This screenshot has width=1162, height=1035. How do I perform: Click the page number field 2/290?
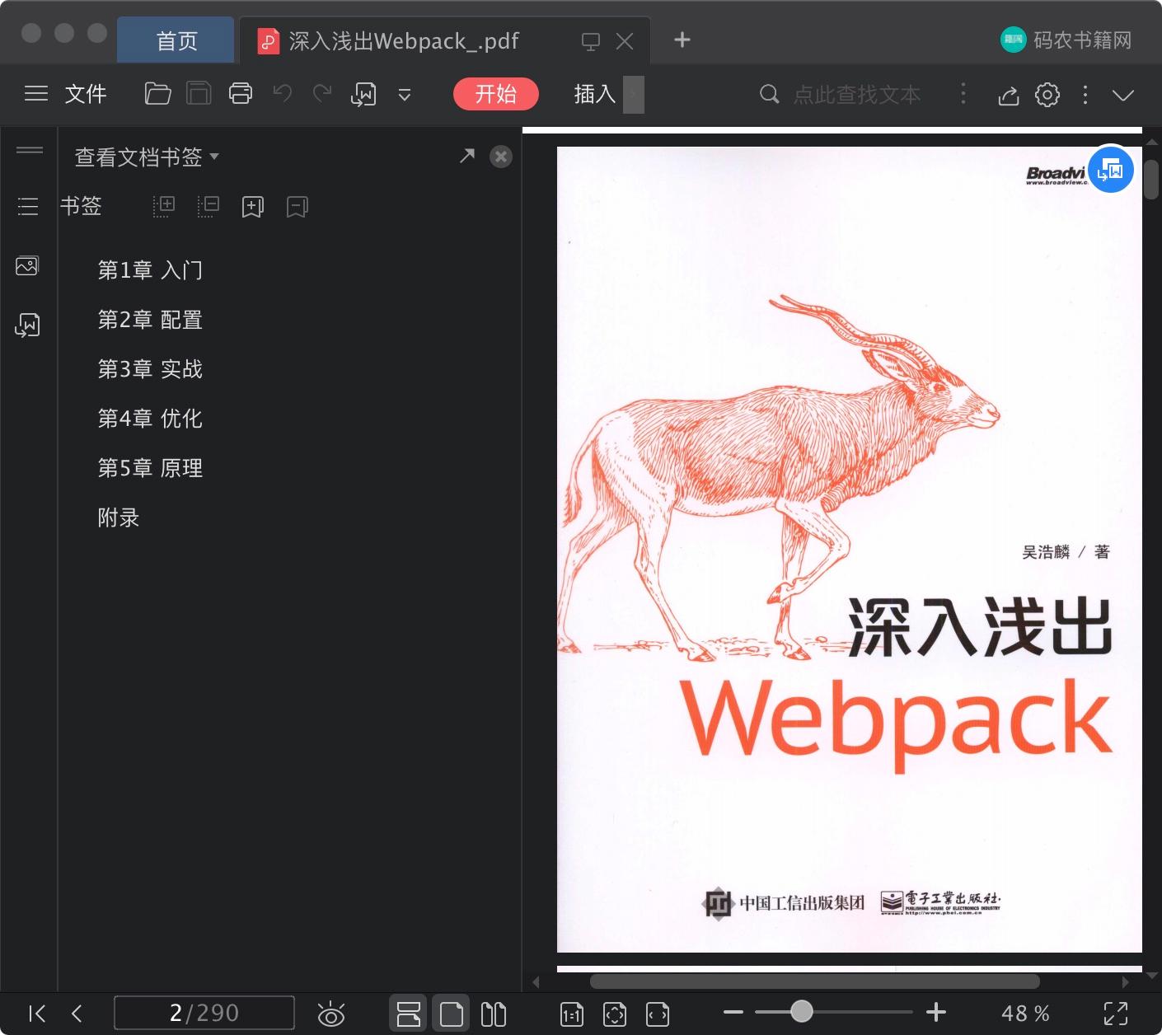(x=204, y=1013)
